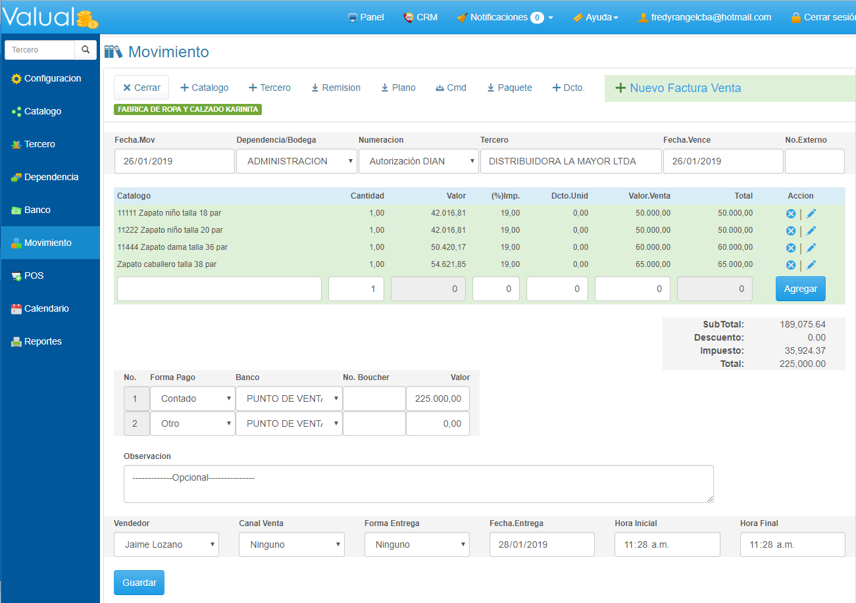The image size is (856, 603).
Task: Click the Remision download option
Action: (336, 87)
